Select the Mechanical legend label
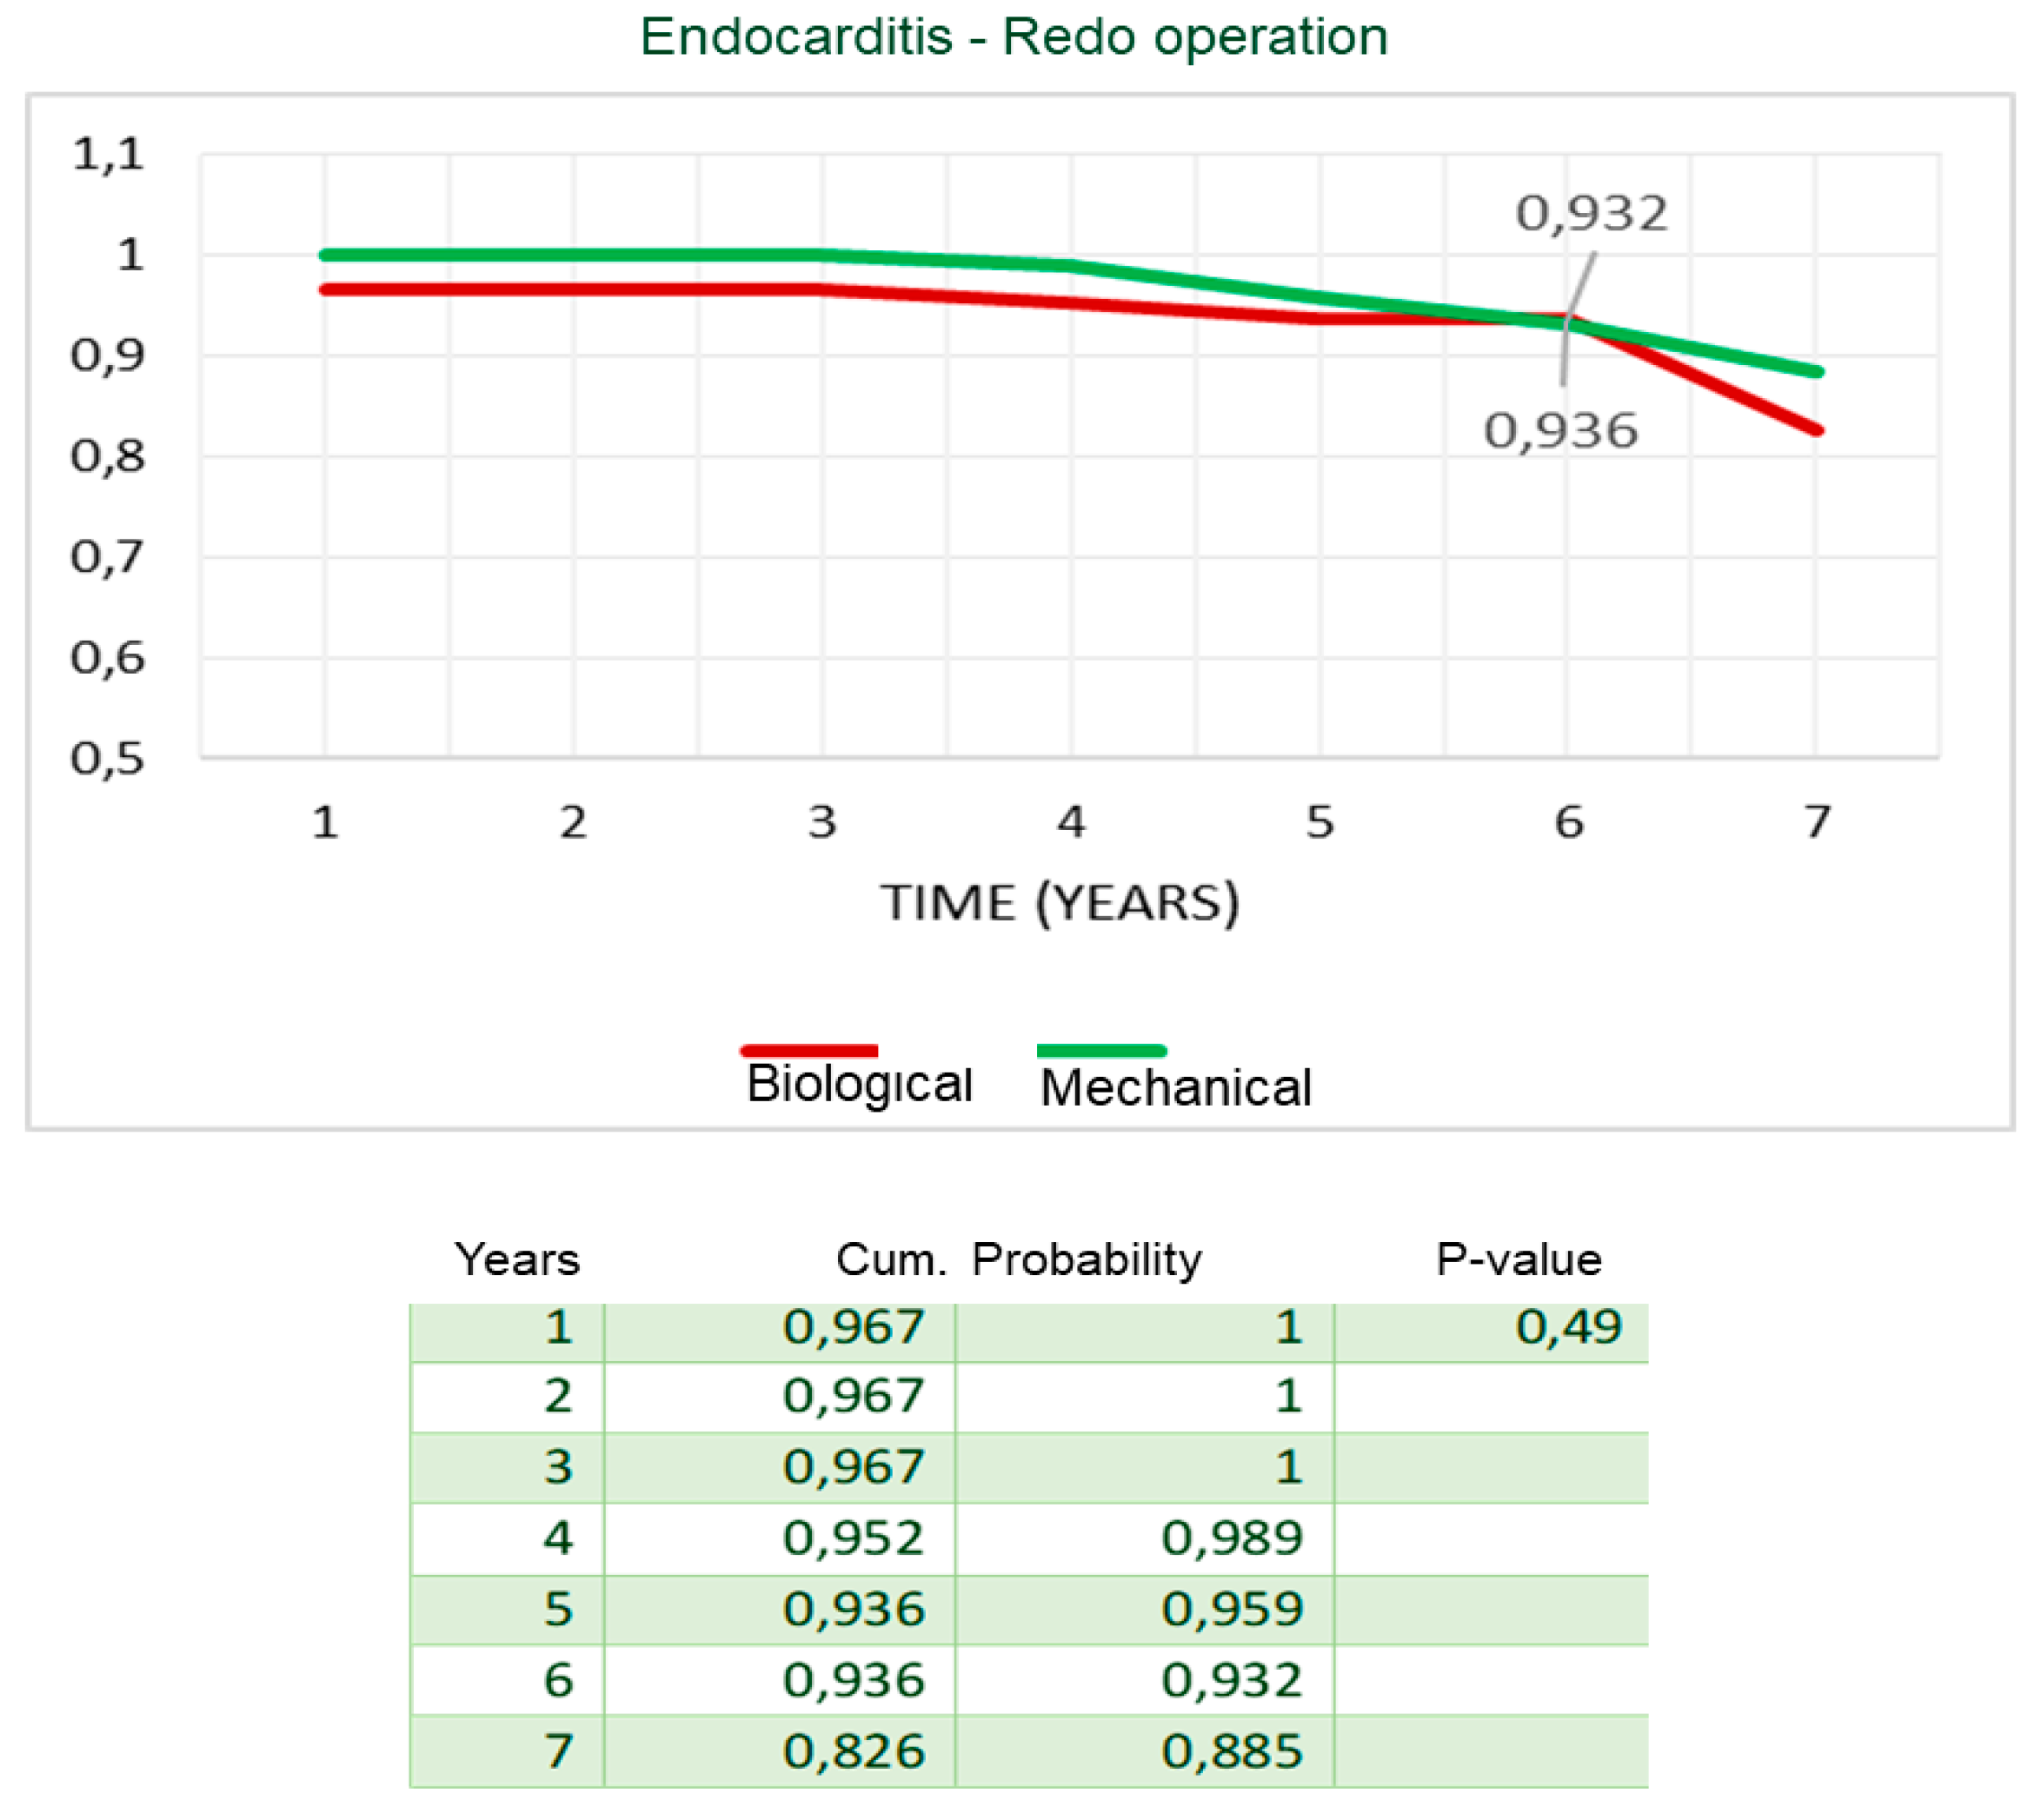The width and height of the screenshot is (2041, 1820). coord(1175,1088)
